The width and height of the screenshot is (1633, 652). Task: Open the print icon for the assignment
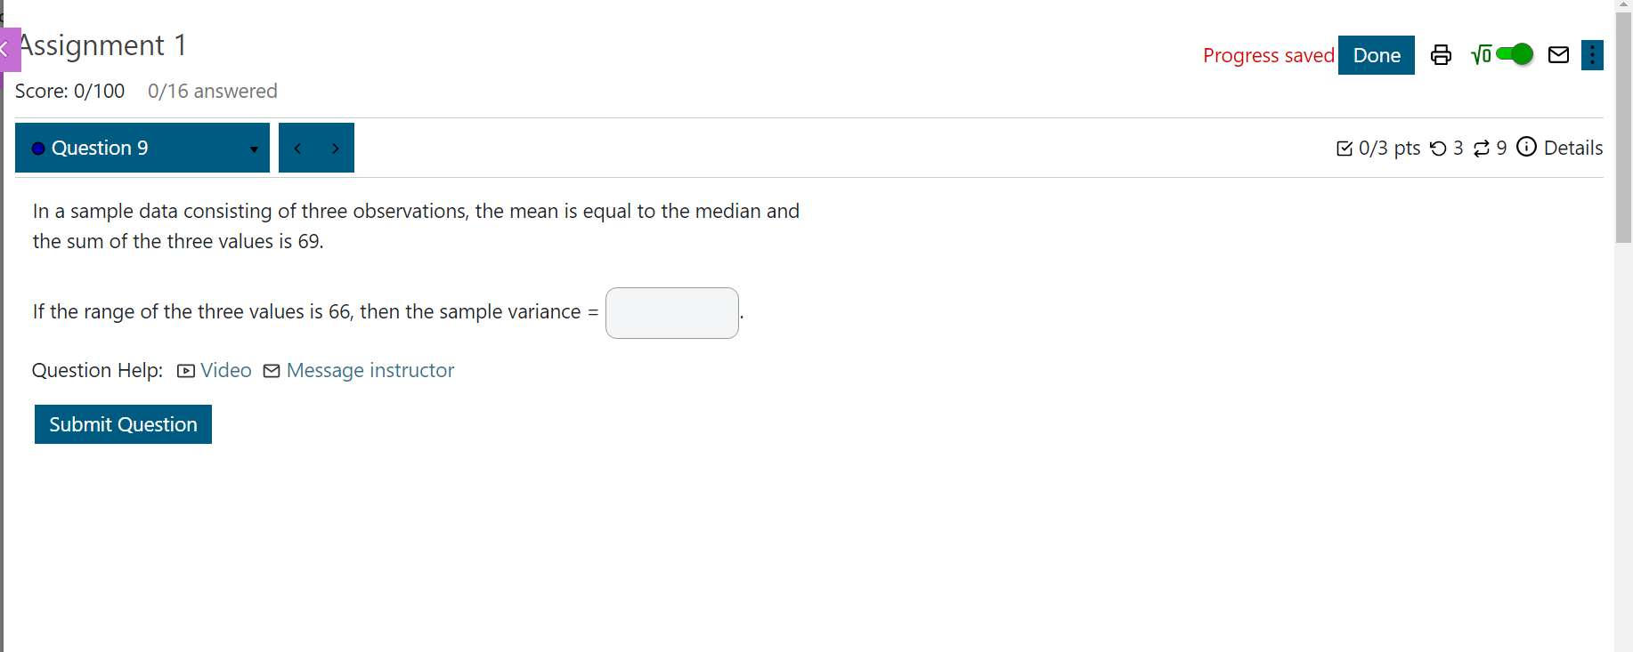coord(1441,54)
